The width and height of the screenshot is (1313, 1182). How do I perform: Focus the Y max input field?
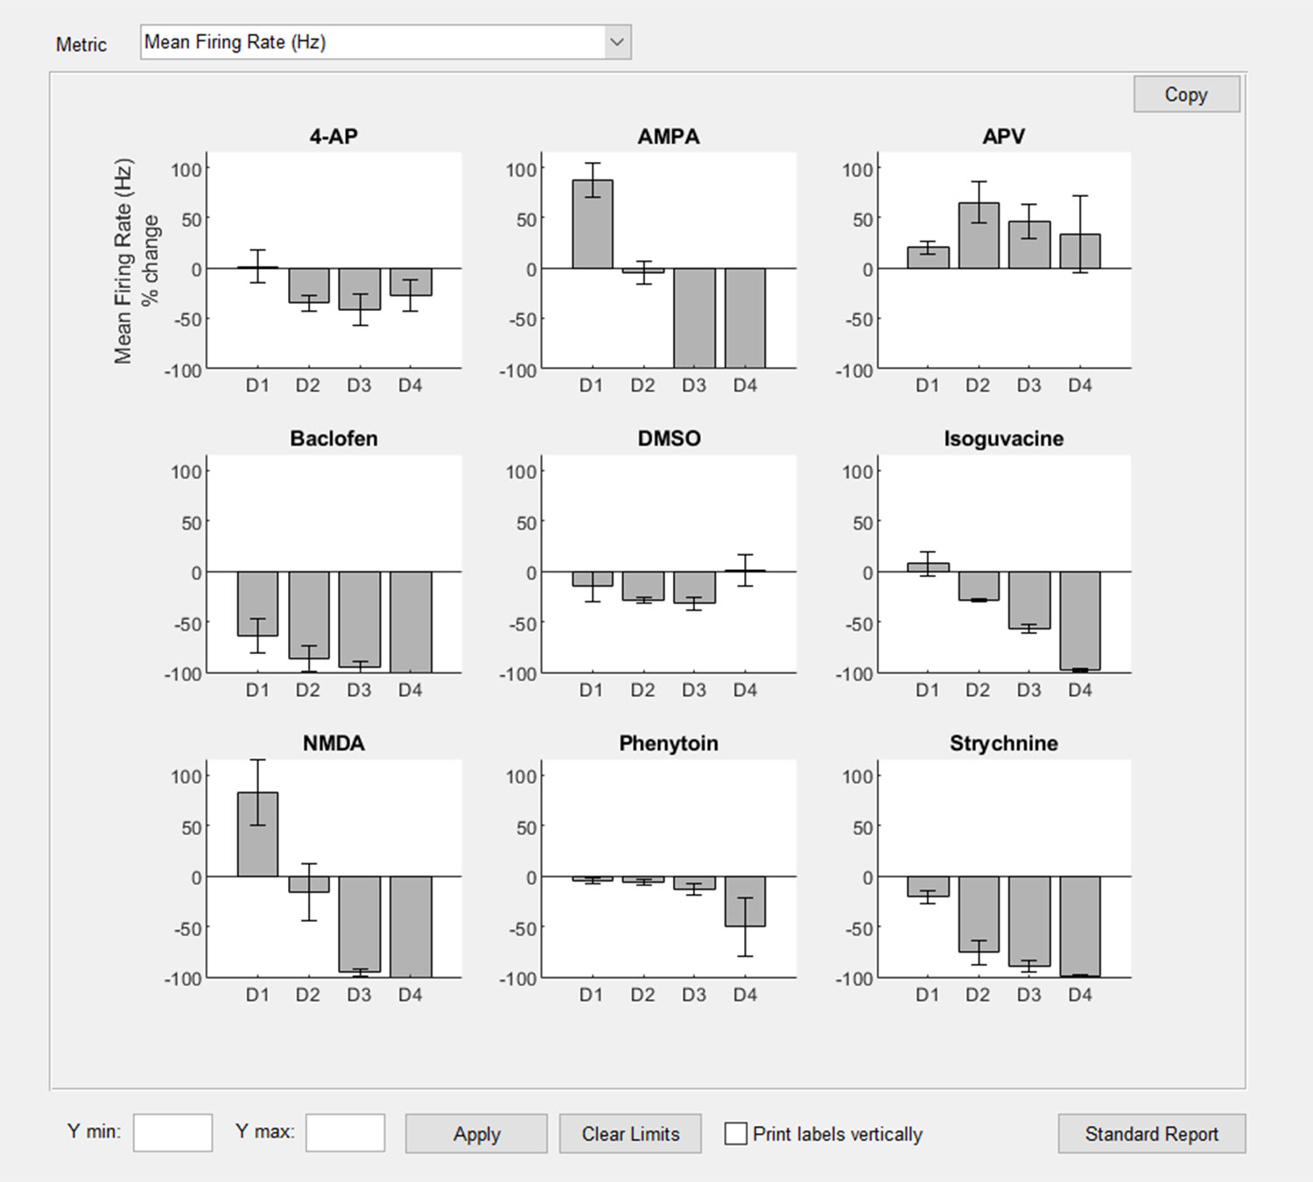point(345,1133)
